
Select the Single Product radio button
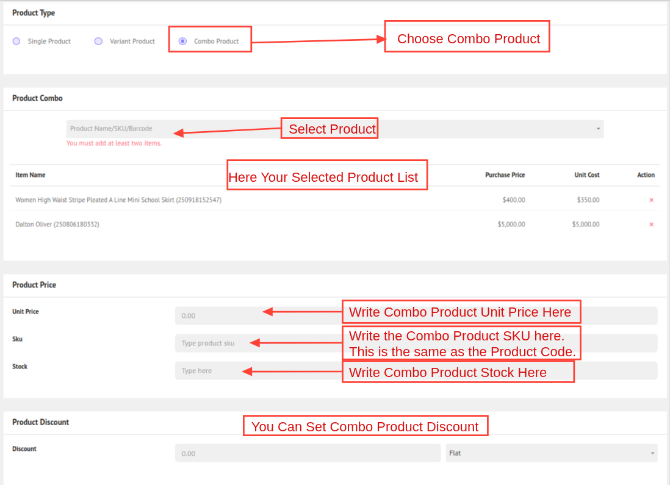pos(16,41)
